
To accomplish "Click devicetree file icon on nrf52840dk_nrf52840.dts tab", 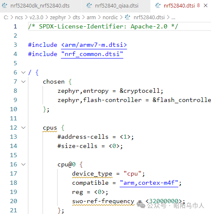I will point(5,6).
